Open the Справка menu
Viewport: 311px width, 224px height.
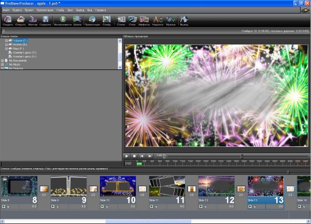coord(100,10)
